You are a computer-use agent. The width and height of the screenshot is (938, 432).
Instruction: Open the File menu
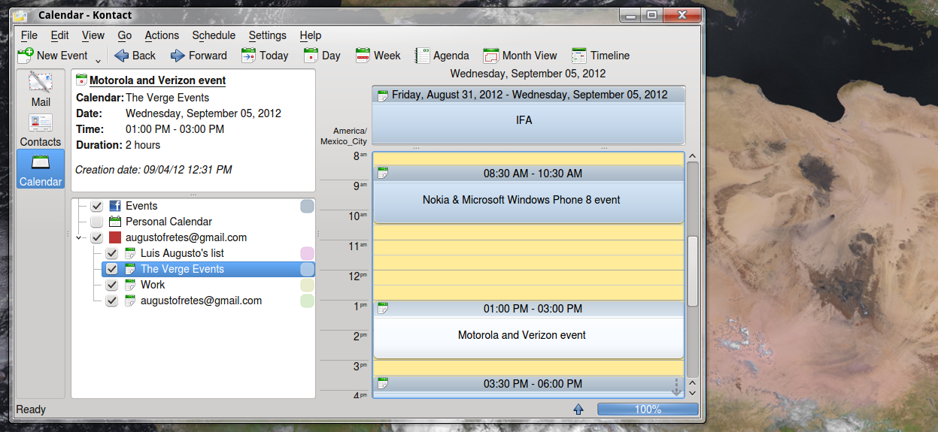(29, 35)
